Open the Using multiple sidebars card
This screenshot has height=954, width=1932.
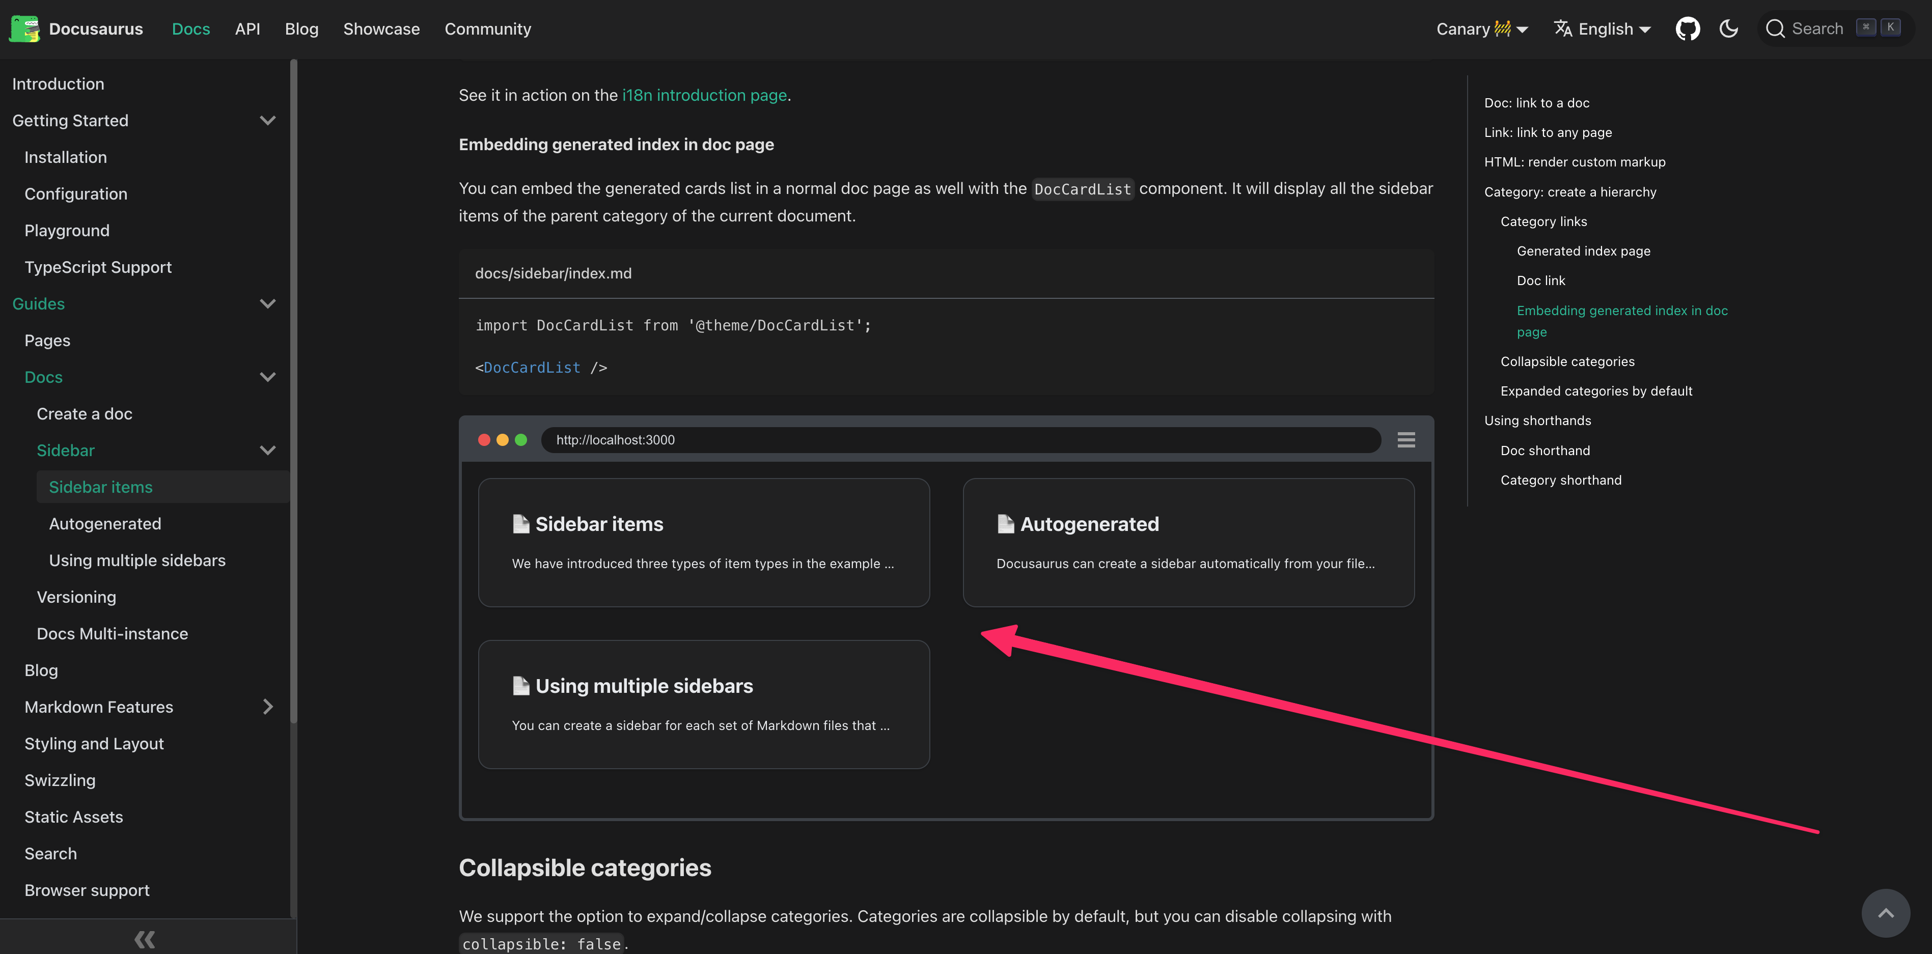click(704, 704)
